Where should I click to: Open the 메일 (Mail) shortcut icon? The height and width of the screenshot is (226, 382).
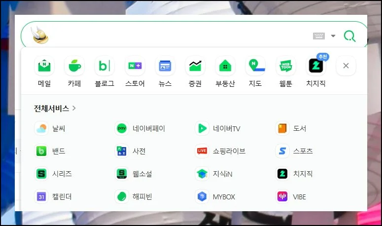44,66
